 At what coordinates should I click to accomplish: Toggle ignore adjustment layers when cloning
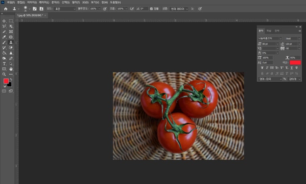point(192,9)
